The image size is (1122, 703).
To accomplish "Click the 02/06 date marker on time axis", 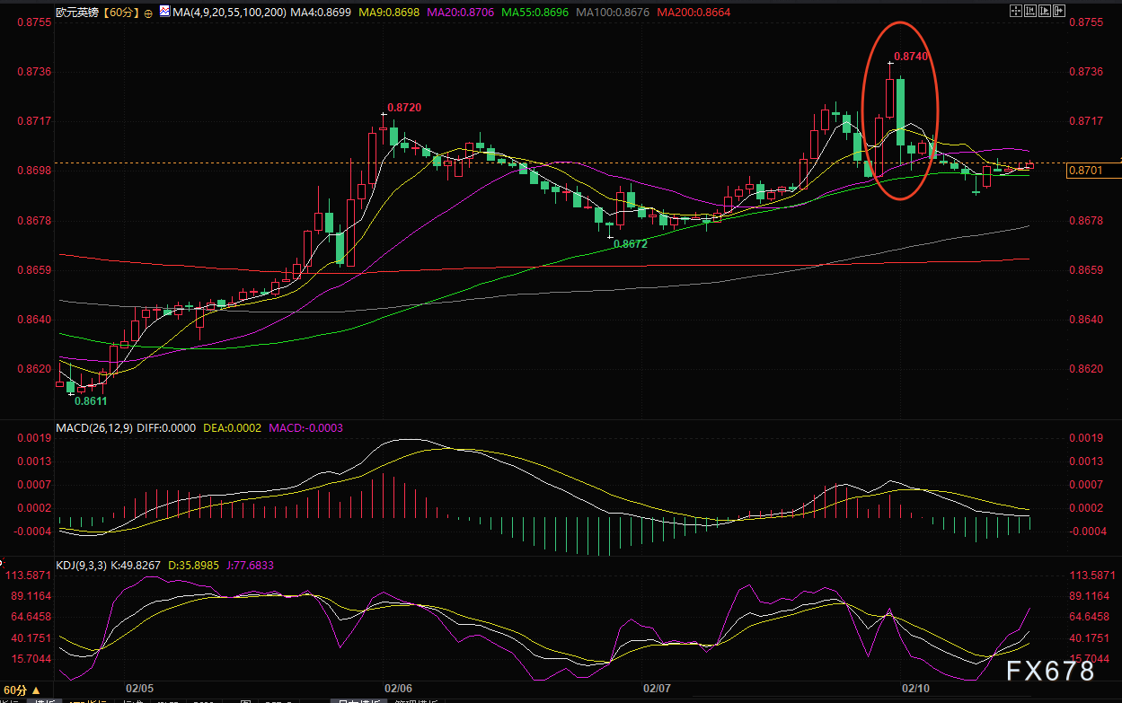I will (398, 688).
